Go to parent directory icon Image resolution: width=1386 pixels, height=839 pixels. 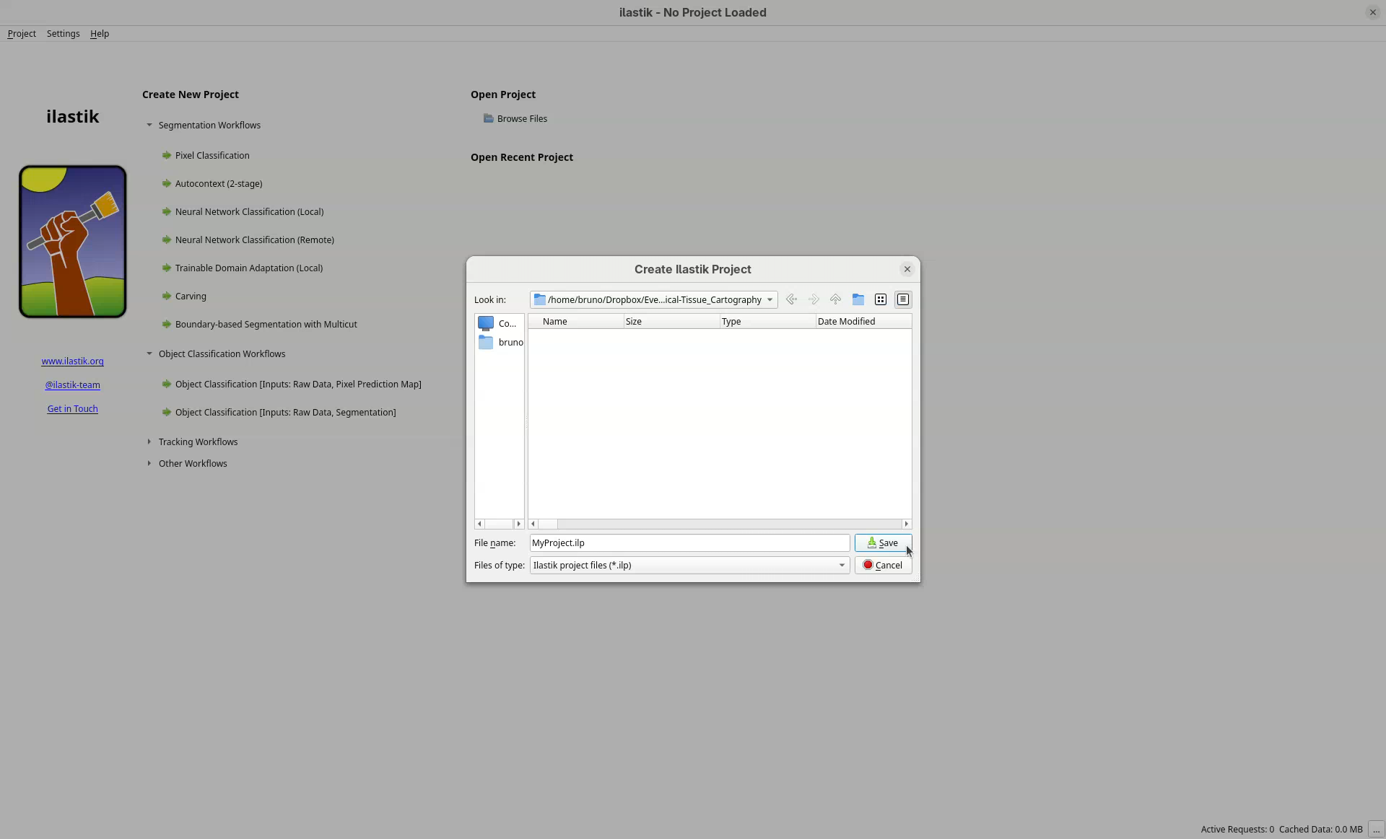click(835, 299)
